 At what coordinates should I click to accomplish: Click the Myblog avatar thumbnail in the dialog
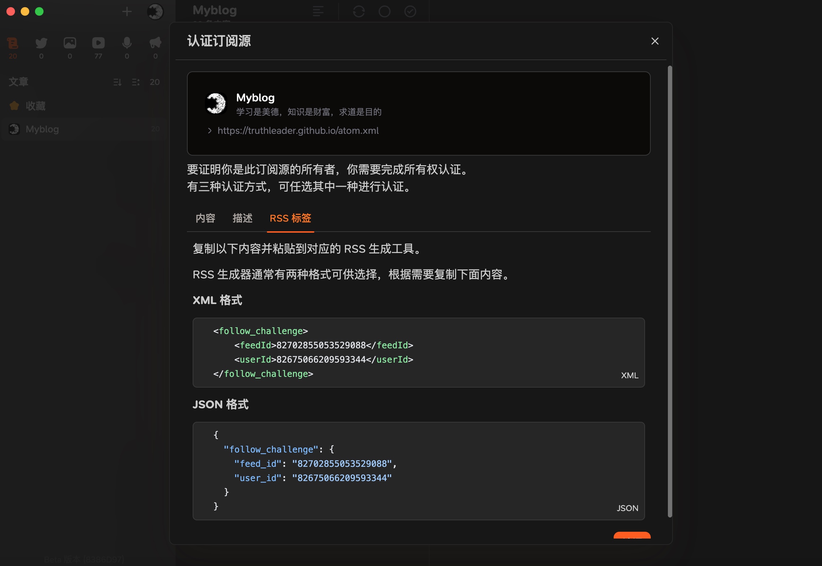(x=216, y=103)
